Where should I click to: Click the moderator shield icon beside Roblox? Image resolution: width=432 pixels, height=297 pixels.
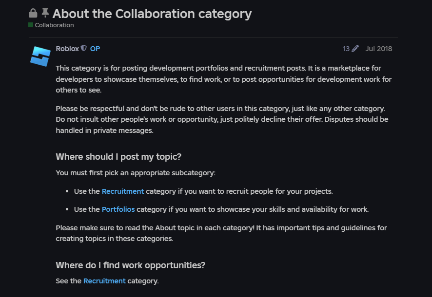(84, 48)
